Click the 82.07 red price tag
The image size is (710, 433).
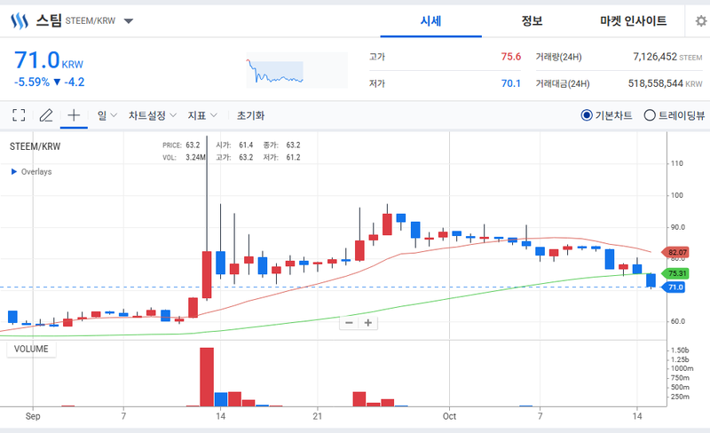[676, 252]
